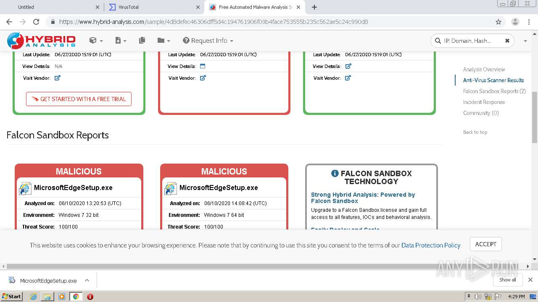Accept the cookie notice
Image resolution: width=538 pixels, height=302 pixels.
[x=485, y=244]
